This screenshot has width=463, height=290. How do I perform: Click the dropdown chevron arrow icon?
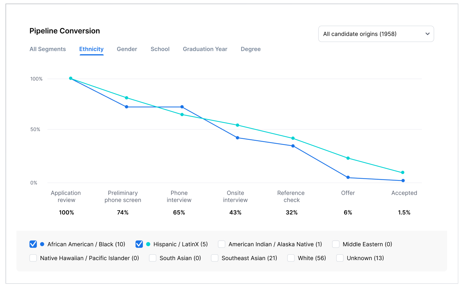427,34
